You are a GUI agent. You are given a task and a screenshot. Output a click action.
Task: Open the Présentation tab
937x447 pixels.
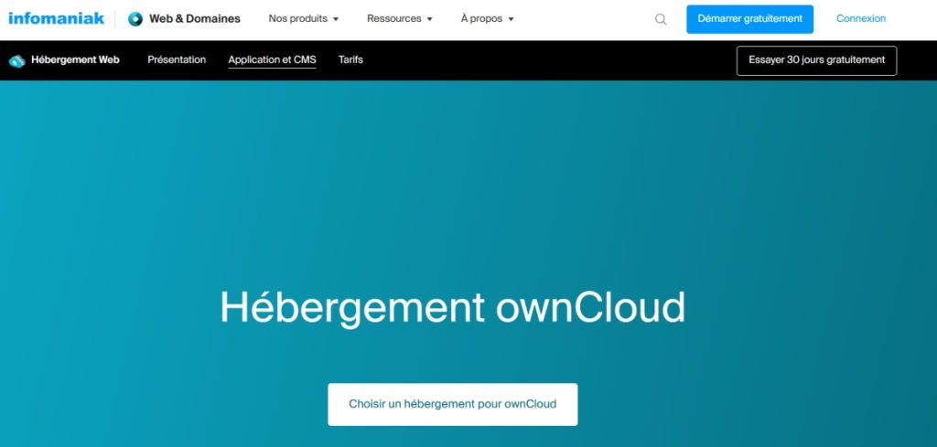click(177, 59)
